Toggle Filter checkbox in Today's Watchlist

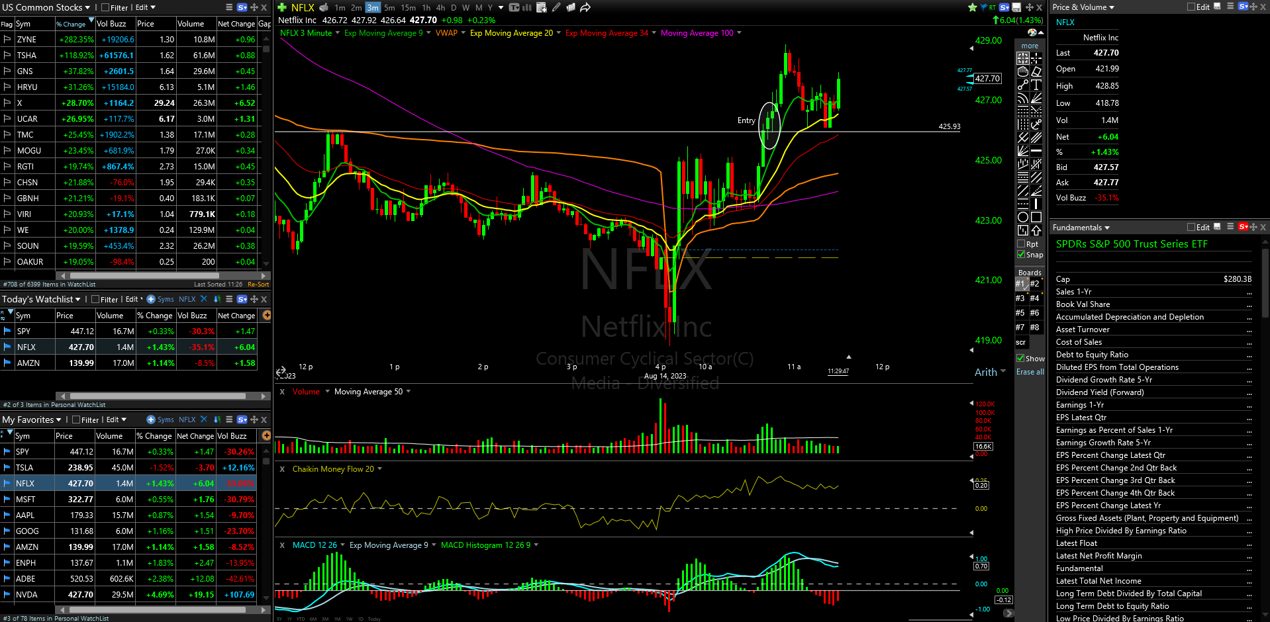click(x=95, y=299)
